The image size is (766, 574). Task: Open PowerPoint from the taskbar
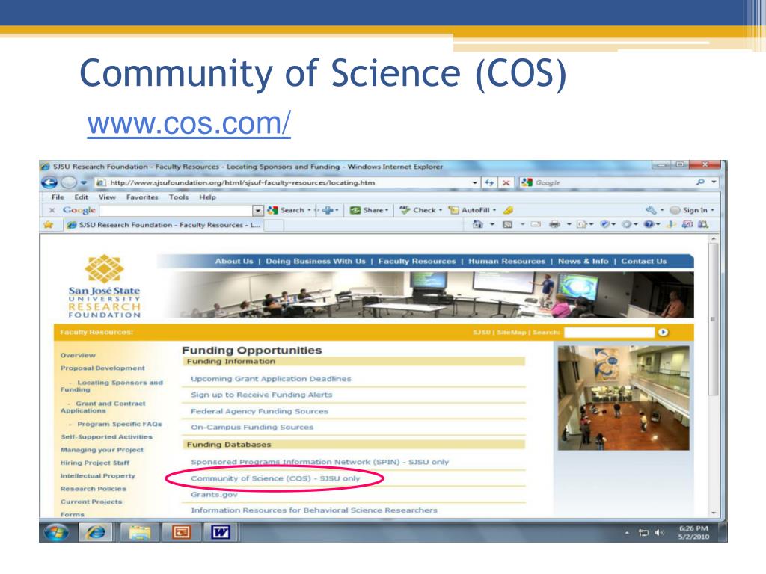tap(181, 532)
